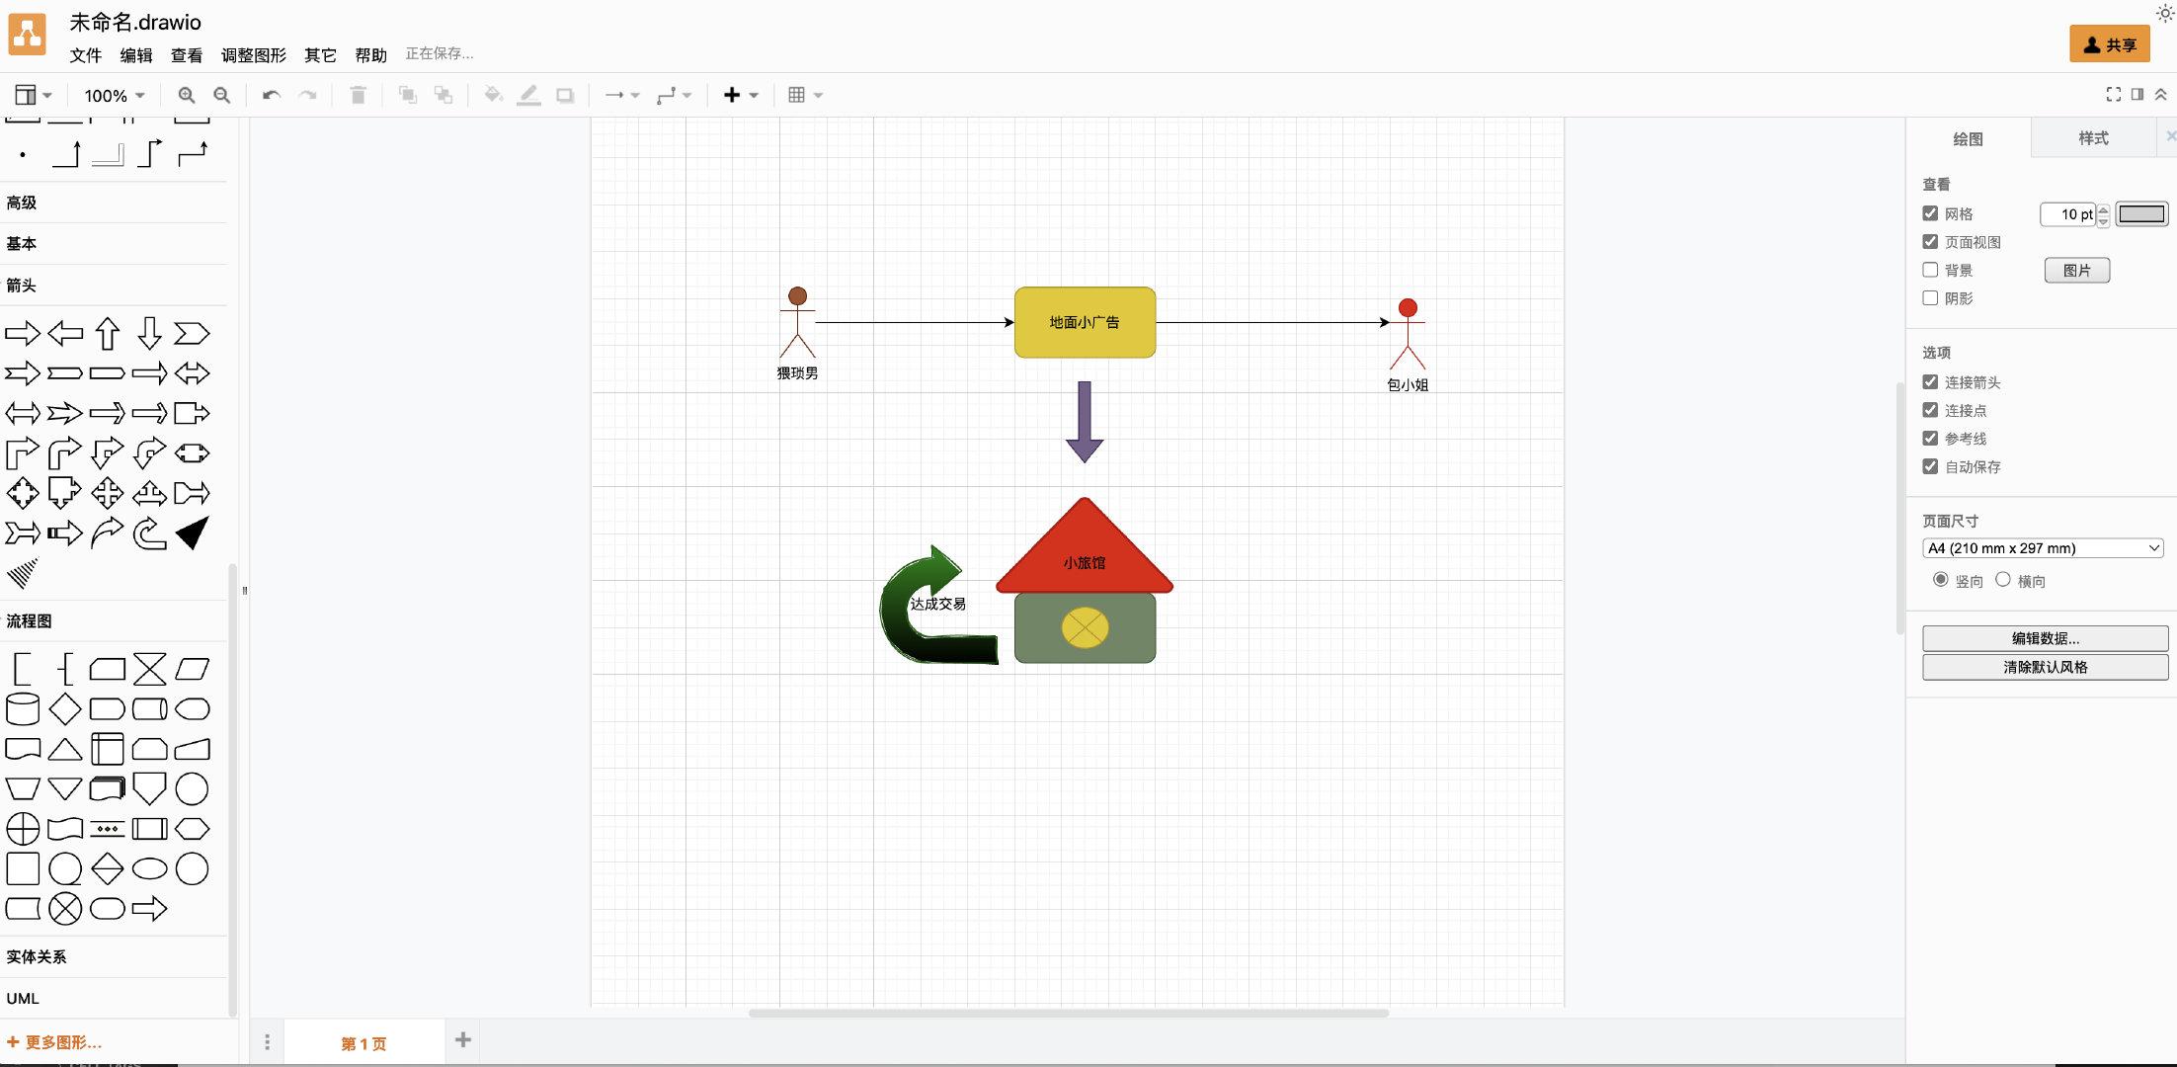Open the grid color swatch
This screenshot has height=1067, width=2177.
[2141, 213]
